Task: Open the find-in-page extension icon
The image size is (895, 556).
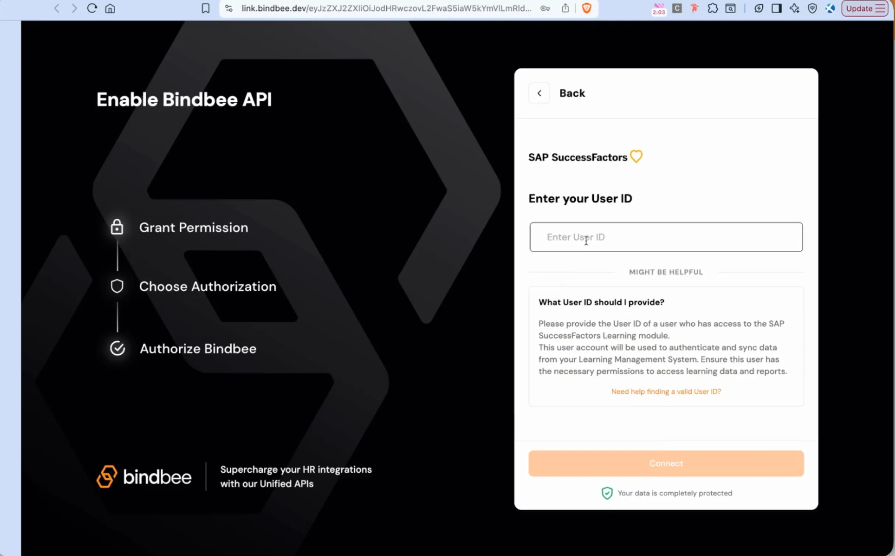Action: (730, 8)
